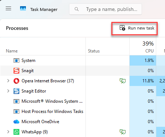Click the 39% total CPU usage figure
This screenshot has height=137, width=165.
pos(148,44)
